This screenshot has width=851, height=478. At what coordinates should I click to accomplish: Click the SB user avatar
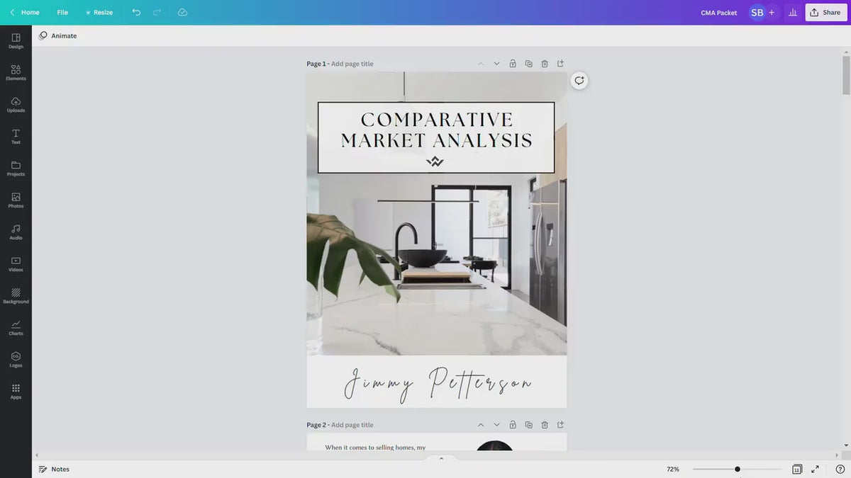(x=757, y=12)
